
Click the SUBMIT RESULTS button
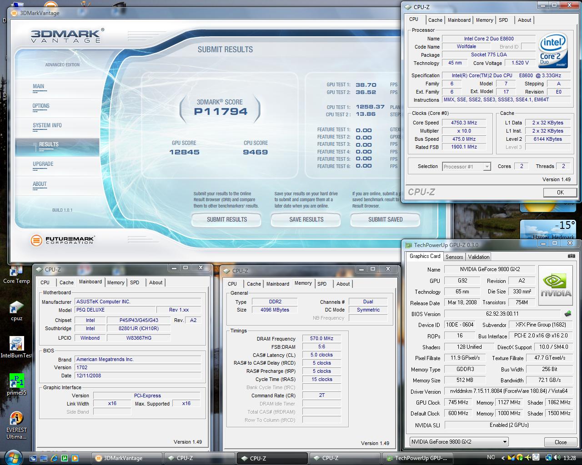point(226,219)
